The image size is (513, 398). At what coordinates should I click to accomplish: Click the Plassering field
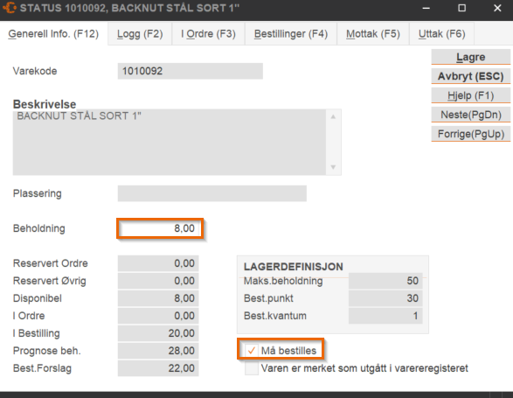212,193
